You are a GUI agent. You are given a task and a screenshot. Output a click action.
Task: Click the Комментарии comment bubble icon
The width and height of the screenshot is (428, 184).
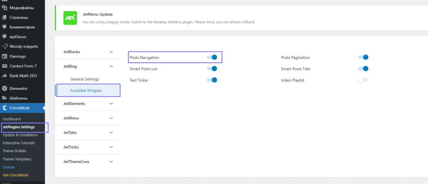point(4,27)
